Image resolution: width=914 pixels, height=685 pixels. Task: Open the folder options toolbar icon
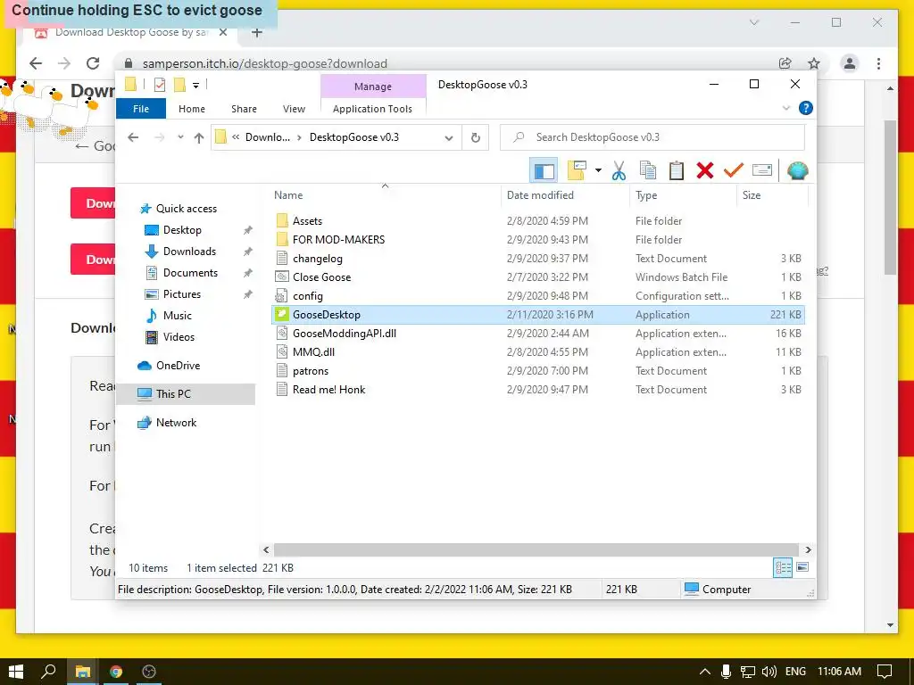[577, 170]
